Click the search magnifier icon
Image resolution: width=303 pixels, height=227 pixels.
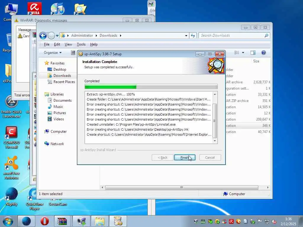pyautogui.click(x=266, y=35)
